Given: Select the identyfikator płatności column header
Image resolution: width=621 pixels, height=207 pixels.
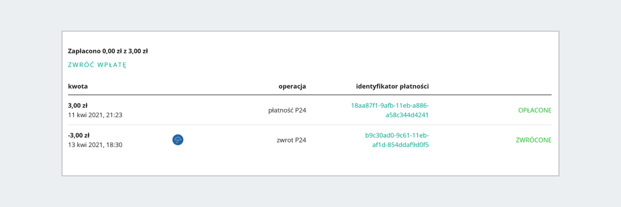Looking at the screenshot, I should 392,86.
